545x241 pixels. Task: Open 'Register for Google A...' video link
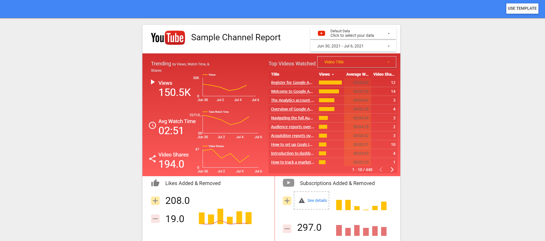[292, 83]
